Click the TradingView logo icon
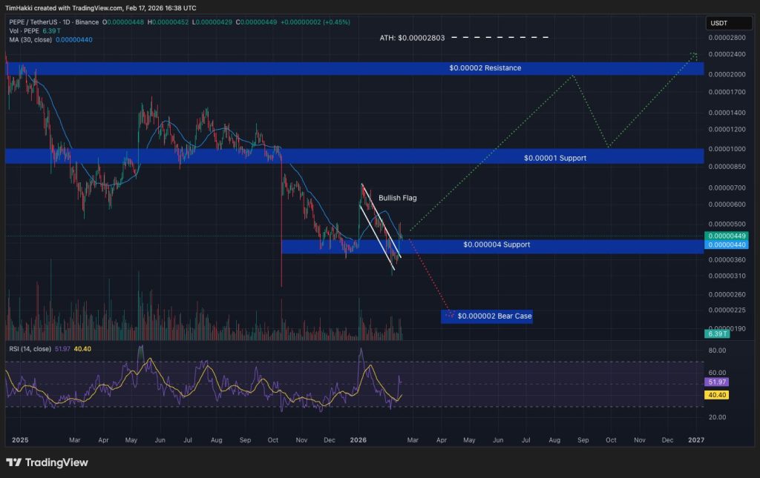The width and height of the screenshot is (760, 478). coord(13,462)
